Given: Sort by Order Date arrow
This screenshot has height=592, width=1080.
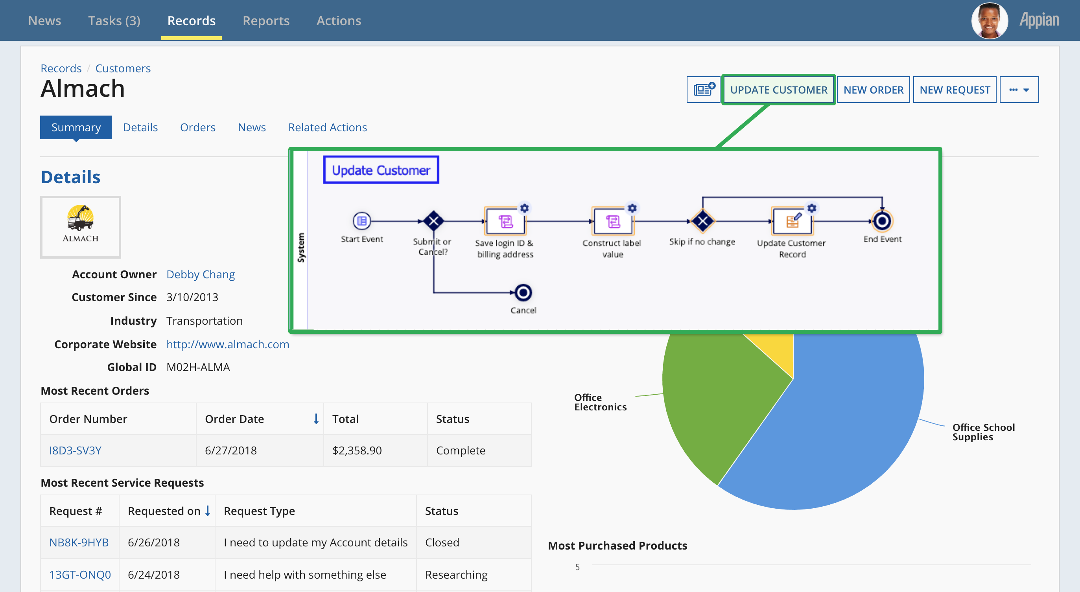Looking at the screenshot, I should [x=316, y=419].
